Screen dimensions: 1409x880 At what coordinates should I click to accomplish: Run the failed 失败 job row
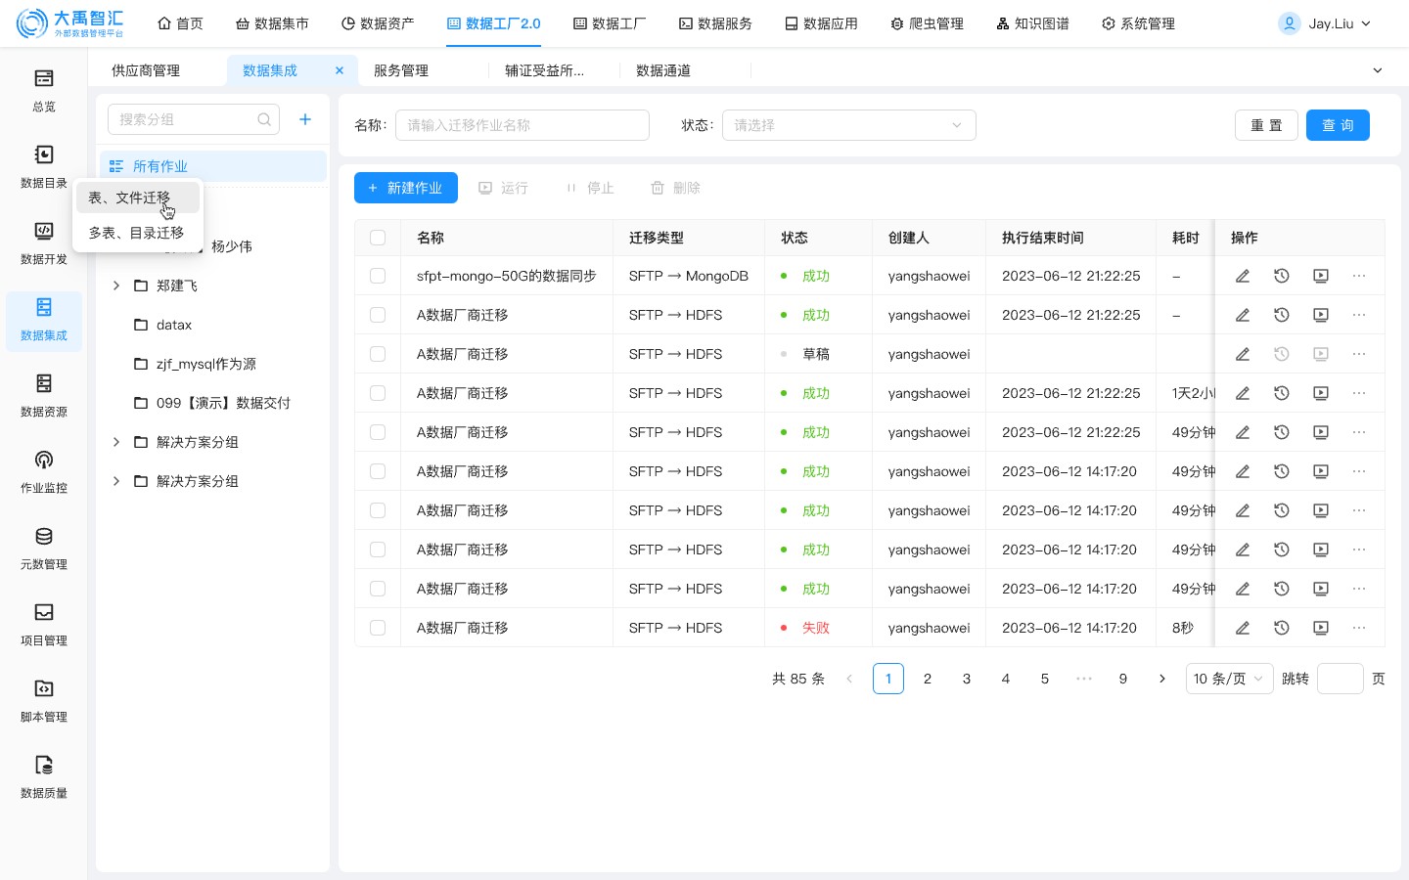point(1321,628)
